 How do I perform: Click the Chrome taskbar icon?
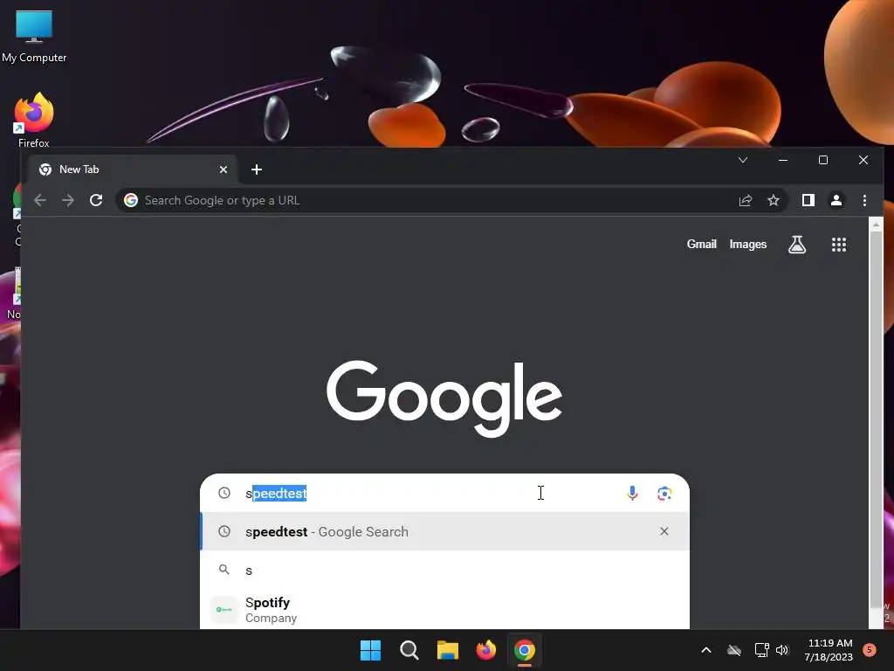point(525,650)
